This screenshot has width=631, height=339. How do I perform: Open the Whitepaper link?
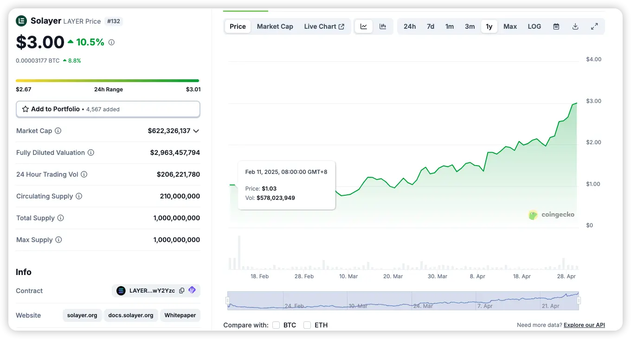pos(180,315)
